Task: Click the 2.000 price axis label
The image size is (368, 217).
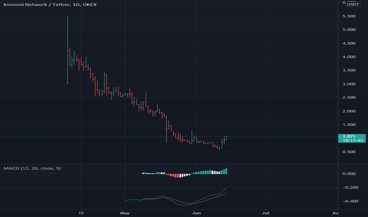Action: click(349, 111)
